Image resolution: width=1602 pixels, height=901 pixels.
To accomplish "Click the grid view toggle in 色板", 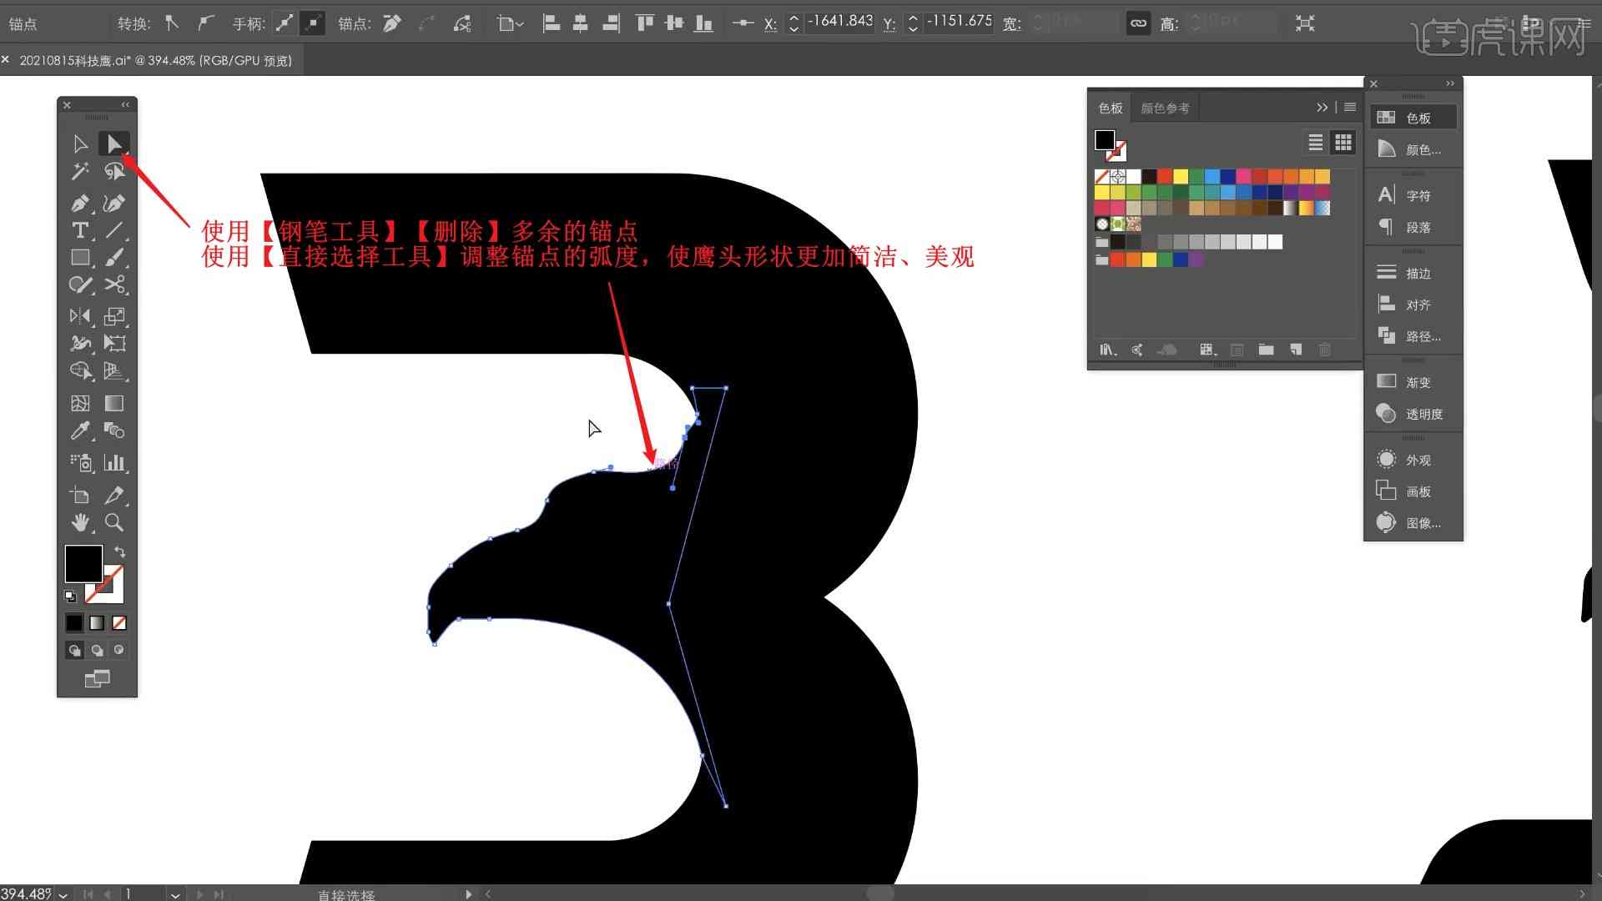I will click(1343, 143).
